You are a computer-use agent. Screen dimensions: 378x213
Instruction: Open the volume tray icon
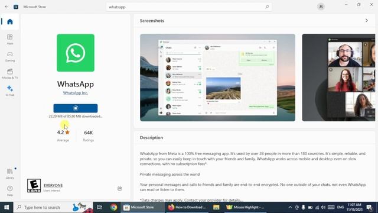pyautogui.click(x=323, y=207)
